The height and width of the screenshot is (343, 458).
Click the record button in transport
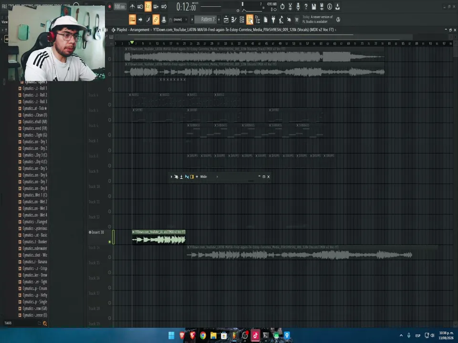click(x=110, y=6)
